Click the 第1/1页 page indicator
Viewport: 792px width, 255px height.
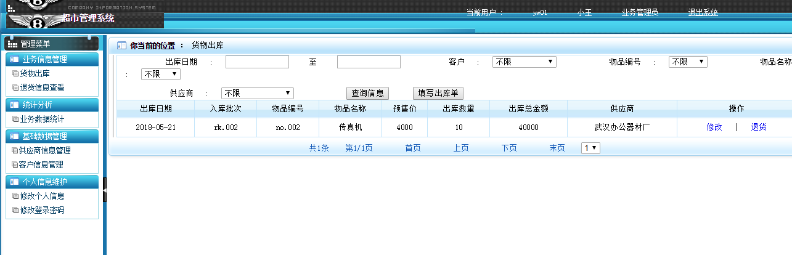click(359, 148)
